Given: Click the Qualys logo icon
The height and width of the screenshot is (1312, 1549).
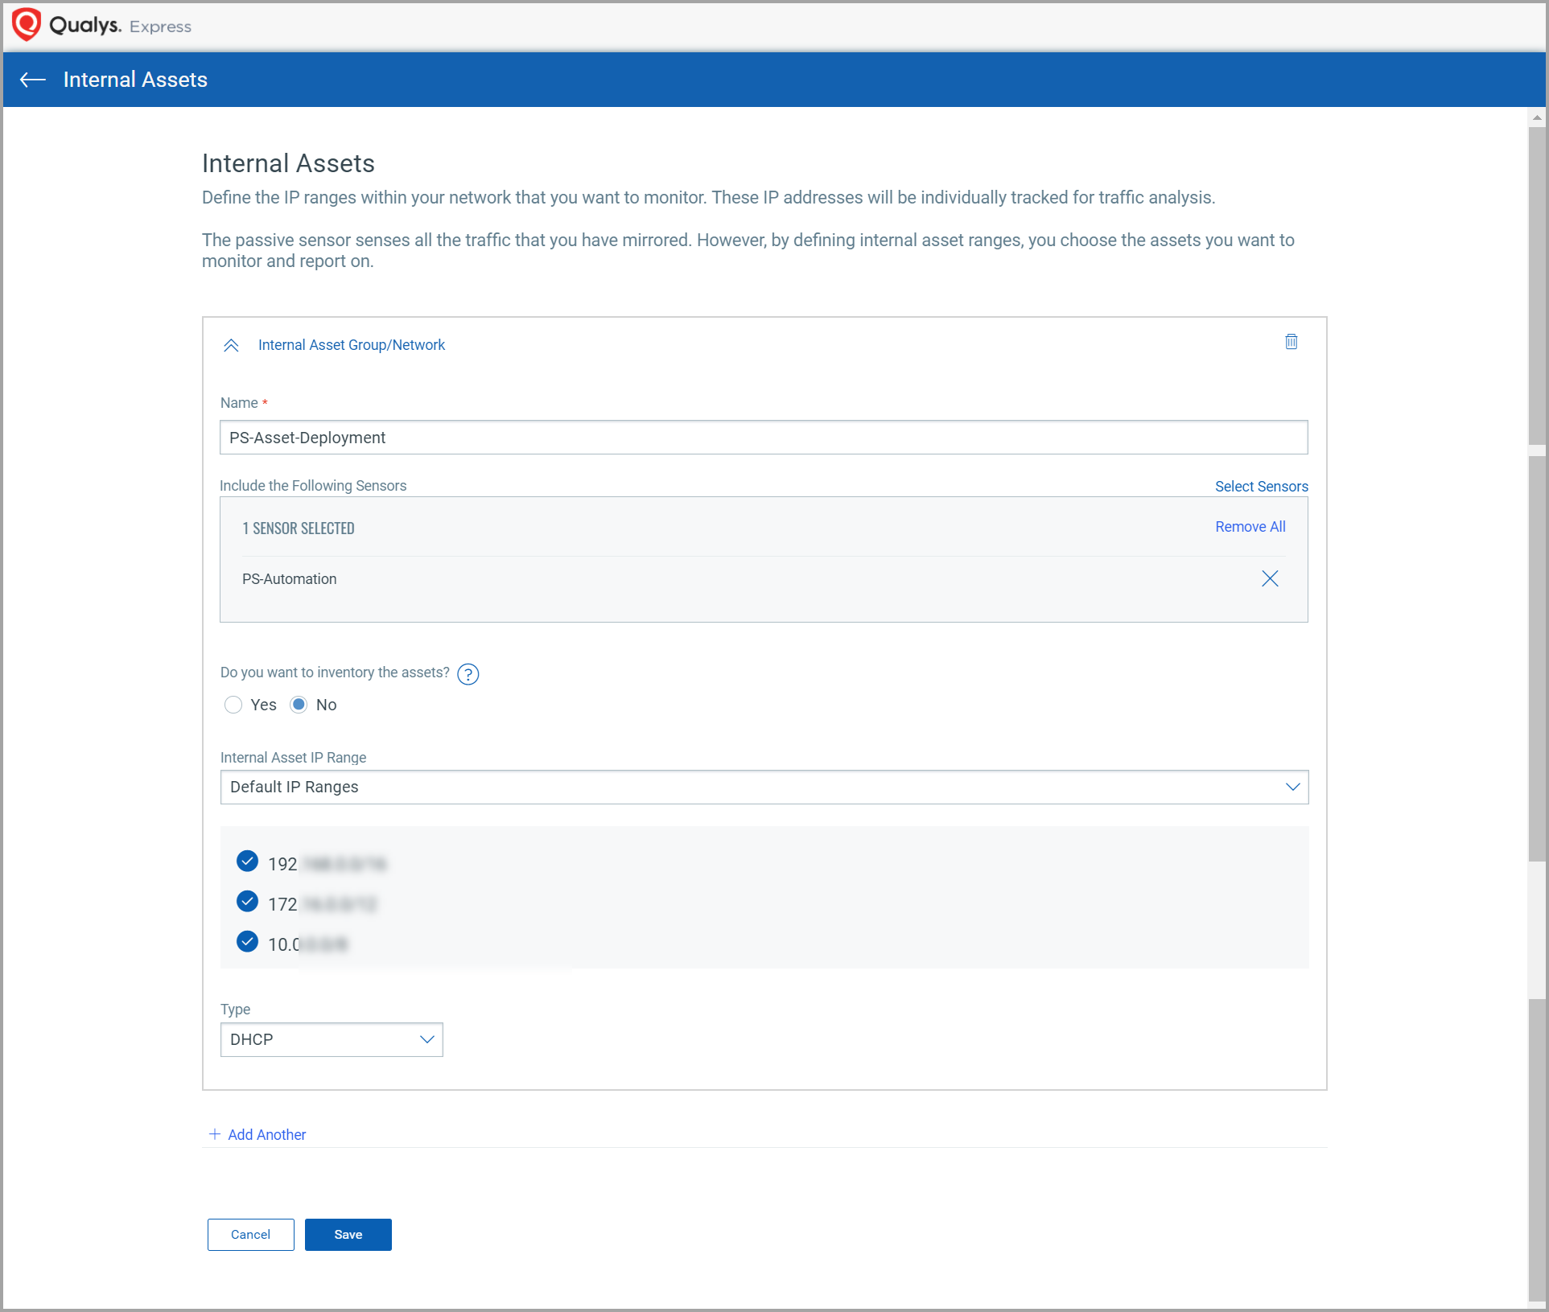Looking at the screenshot, I should point(27,25).
